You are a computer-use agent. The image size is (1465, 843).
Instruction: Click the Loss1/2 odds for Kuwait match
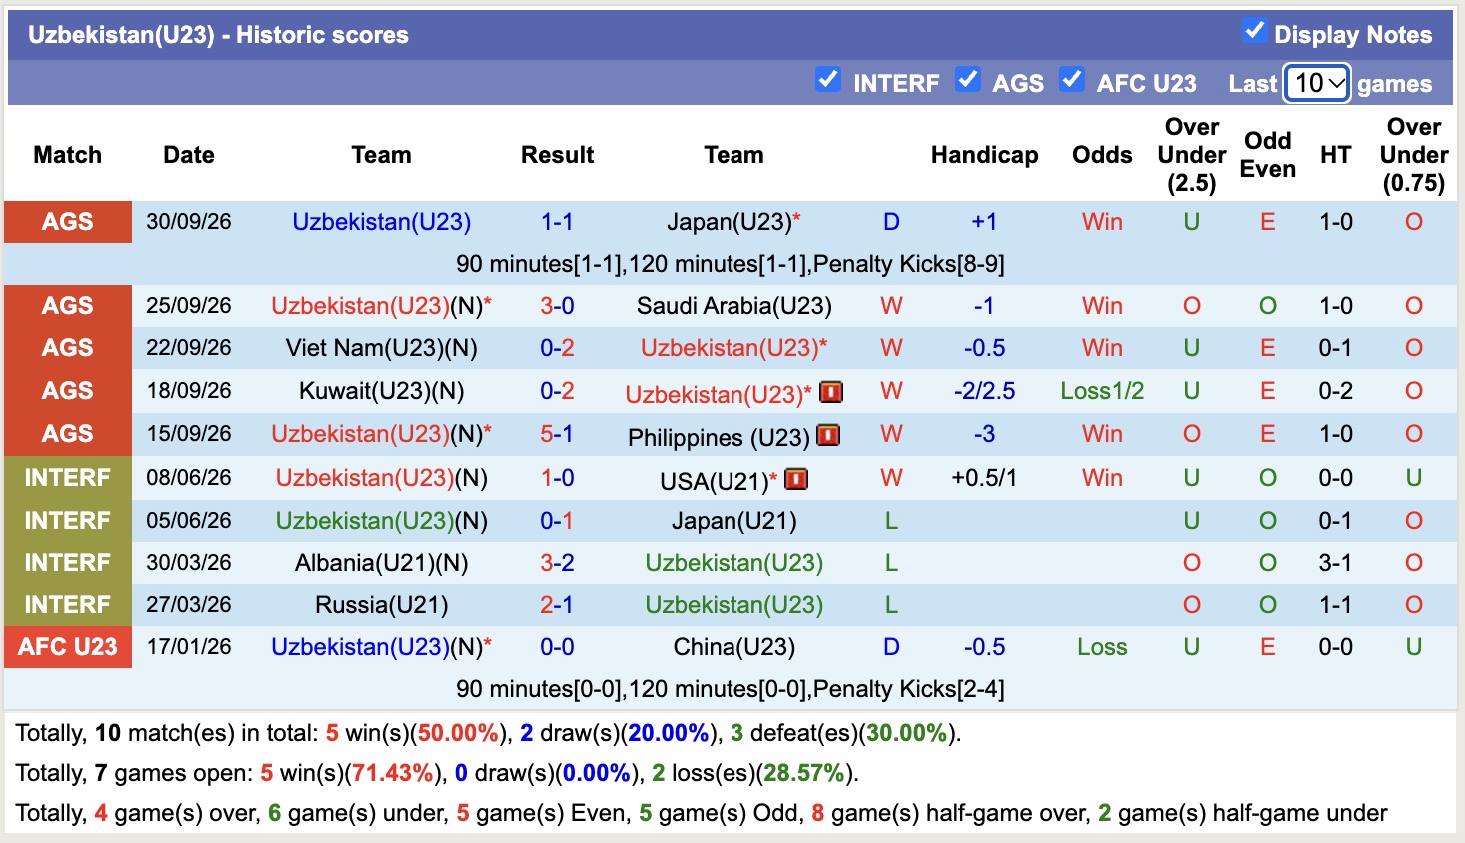point(1102,391)
